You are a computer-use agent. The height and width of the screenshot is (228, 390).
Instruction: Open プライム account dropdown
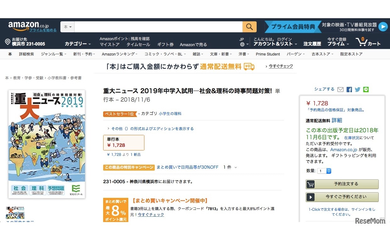pyautogui.click(x=338, y=44)
